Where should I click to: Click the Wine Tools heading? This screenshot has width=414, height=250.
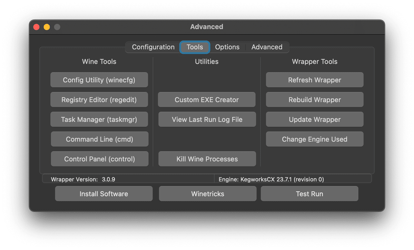(99, 61)
